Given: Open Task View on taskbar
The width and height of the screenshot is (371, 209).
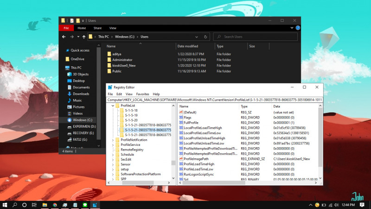Looking at the screenshot, I should (34, 205).
